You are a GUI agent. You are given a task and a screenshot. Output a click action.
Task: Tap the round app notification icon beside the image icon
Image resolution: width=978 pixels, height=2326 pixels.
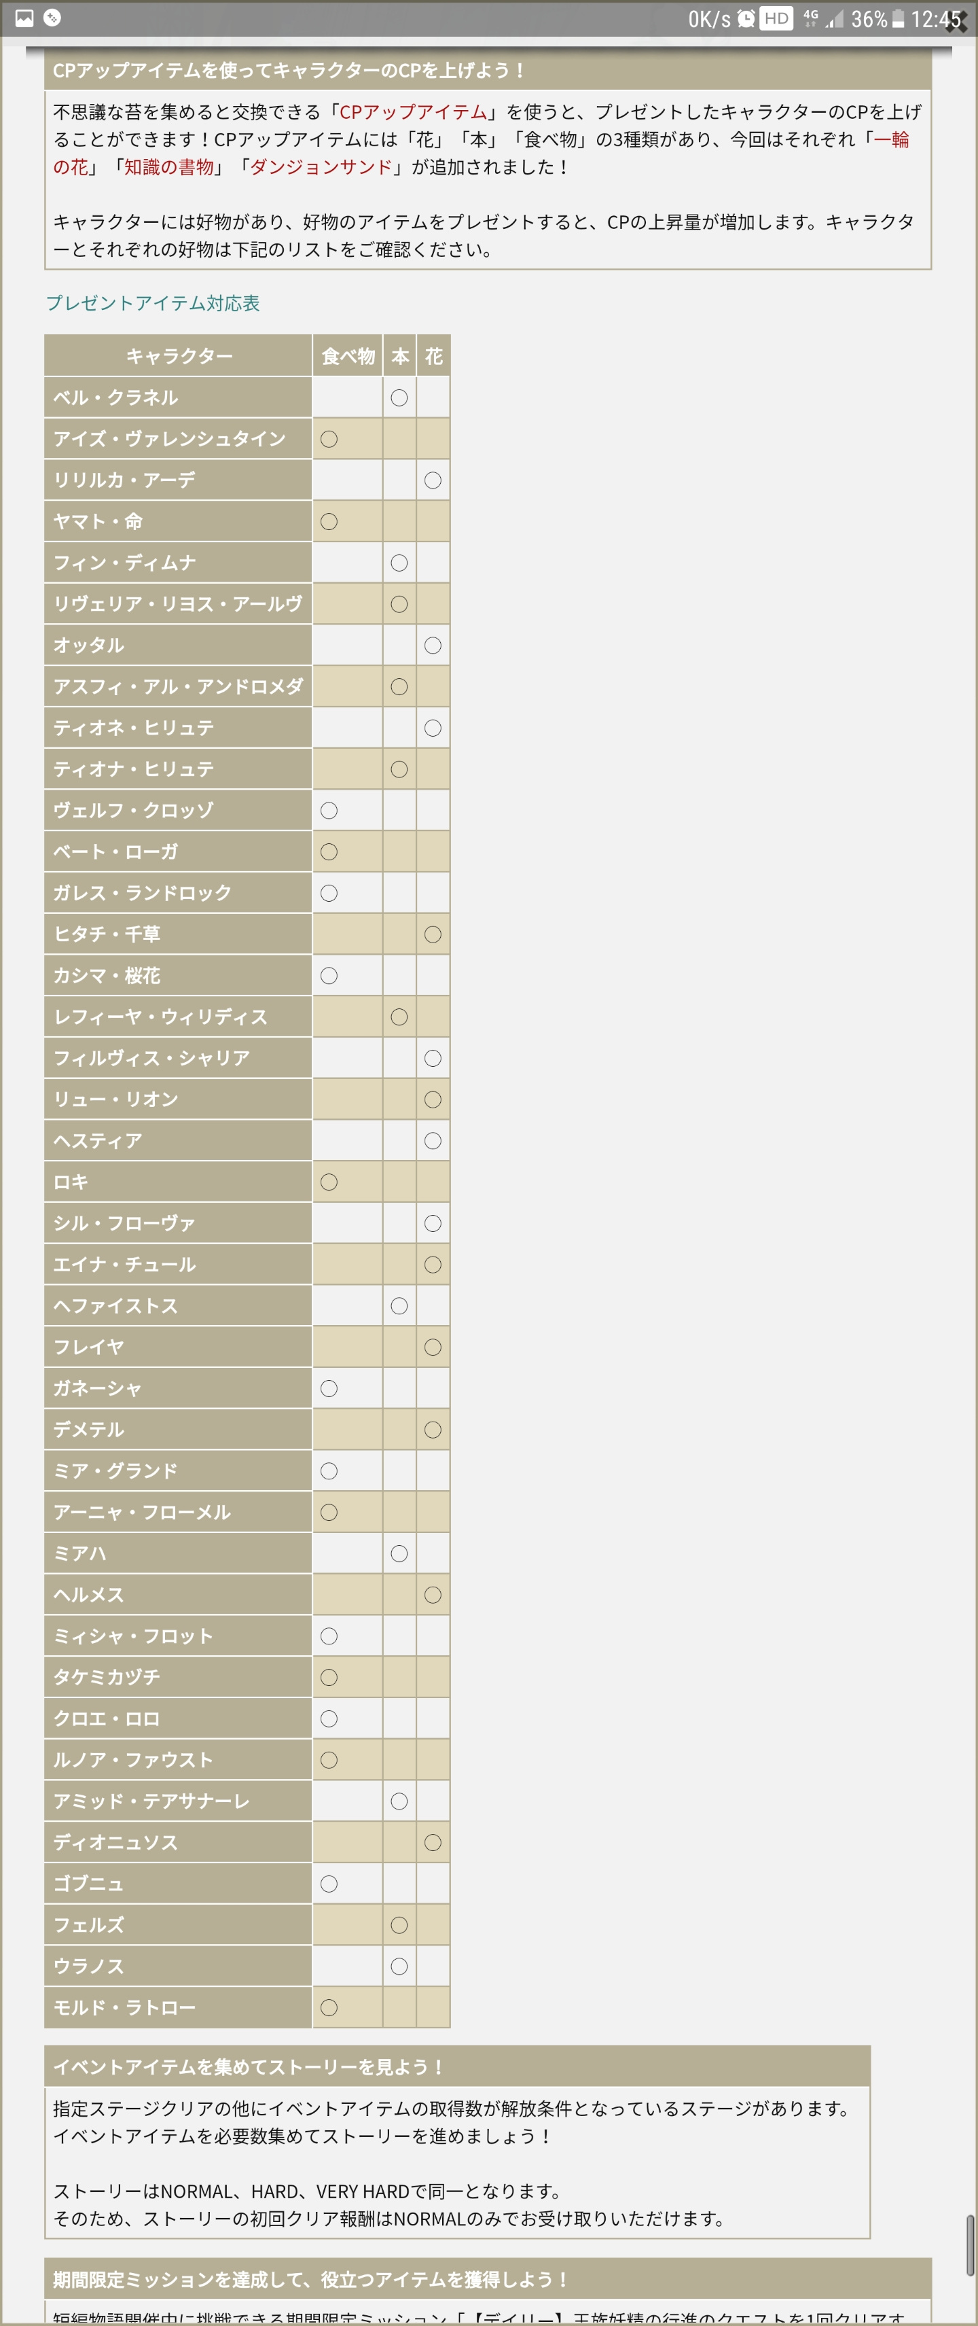tap(52, 17)
